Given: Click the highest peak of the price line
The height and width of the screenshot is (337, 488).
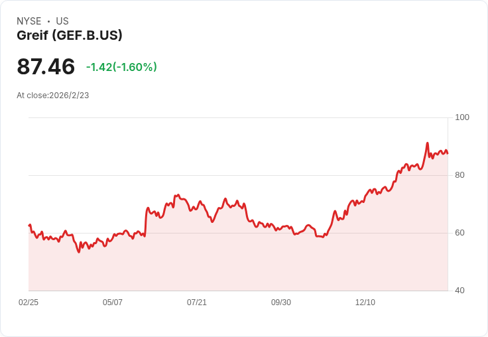Looking at the screenshot, I should (427, 143).
